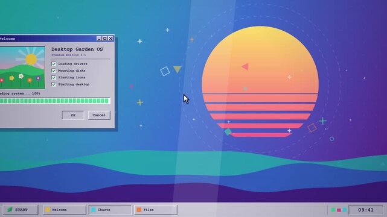Confirm the Welcome dialog with OK
The width and height of the screenshot is (387, 217).
73,115
